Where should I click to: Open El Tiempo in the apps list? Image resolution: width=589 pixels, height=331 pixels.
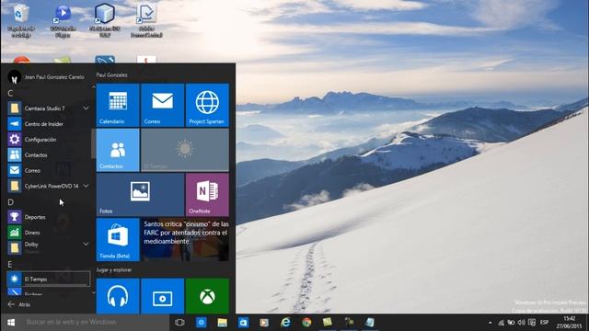tap(48, 279)
